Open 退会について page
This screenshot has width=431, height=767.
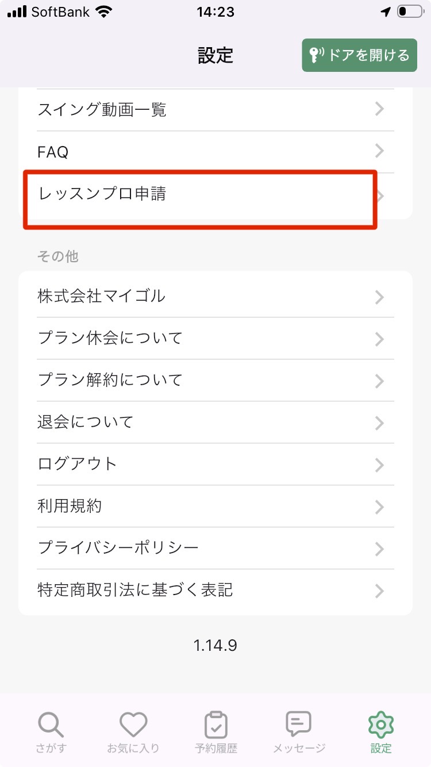coord(215,422)
